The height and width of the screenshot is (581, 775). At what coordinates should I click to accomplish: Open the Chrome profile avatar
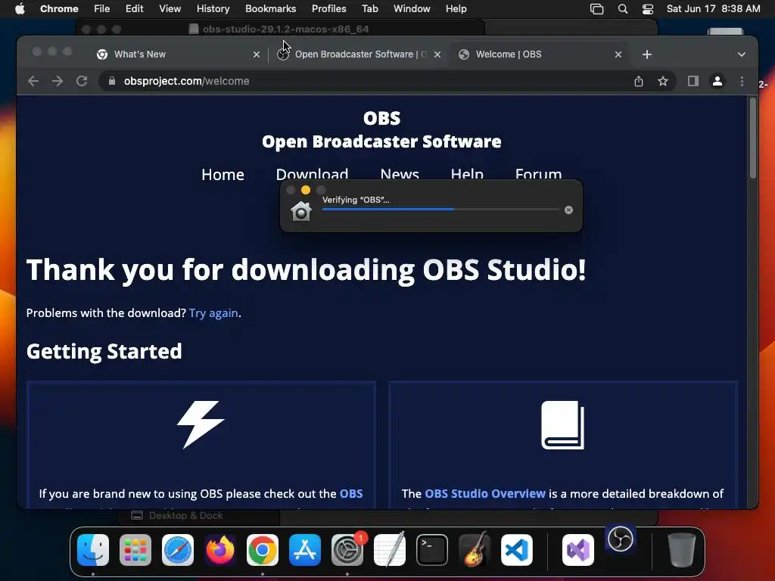point(717,81)
